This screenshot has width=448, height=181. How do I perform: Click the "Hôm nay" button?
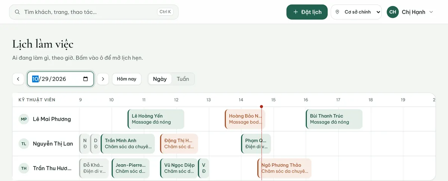[127, 79]
